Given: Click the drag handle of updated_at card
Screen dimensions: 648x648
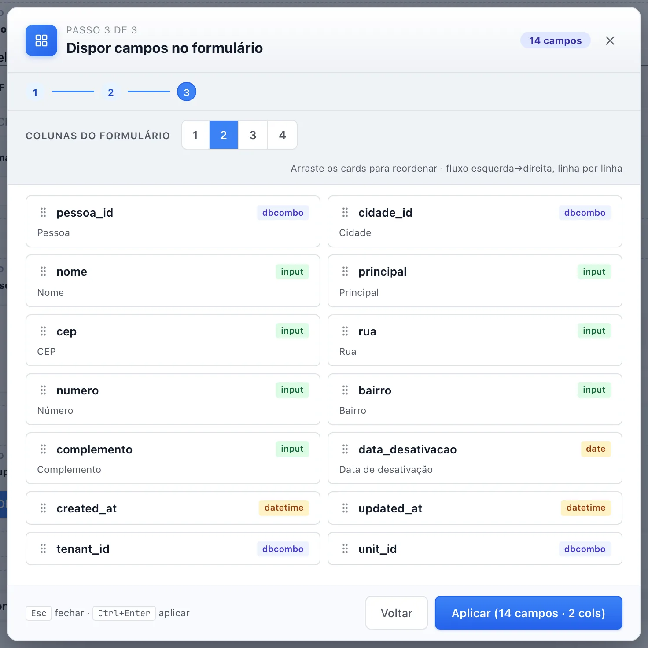Looking at the screenshot, I should click(345, 508).
